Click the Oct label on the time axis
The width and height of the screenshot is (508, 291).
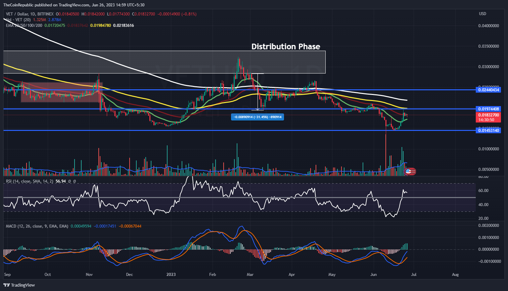48,275
